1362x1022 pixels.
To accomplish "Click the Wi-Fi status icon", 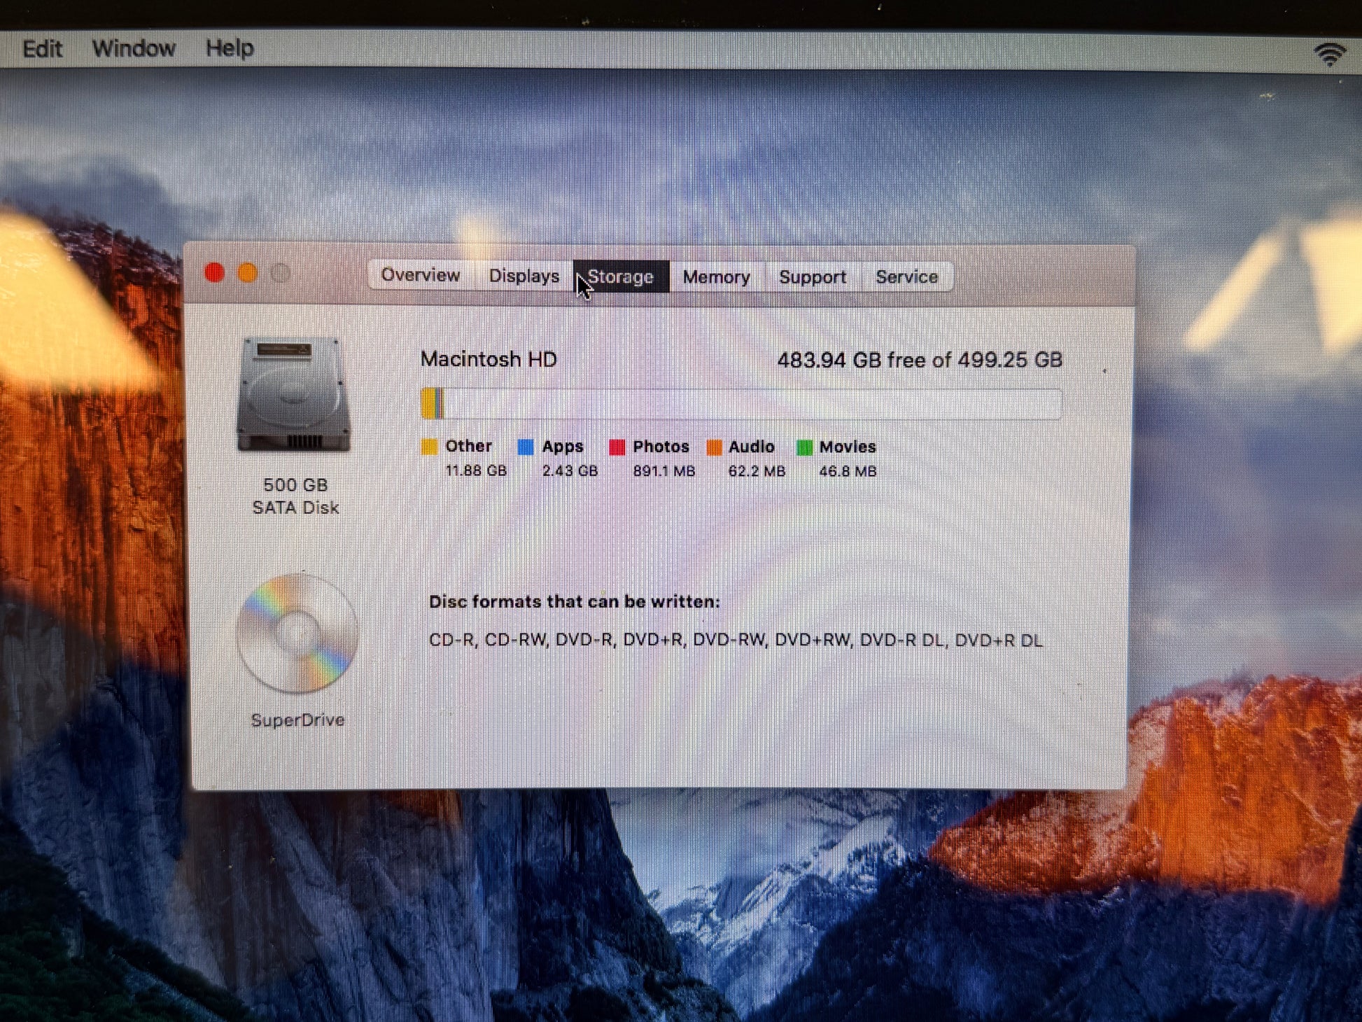I will pos(1329,54).
